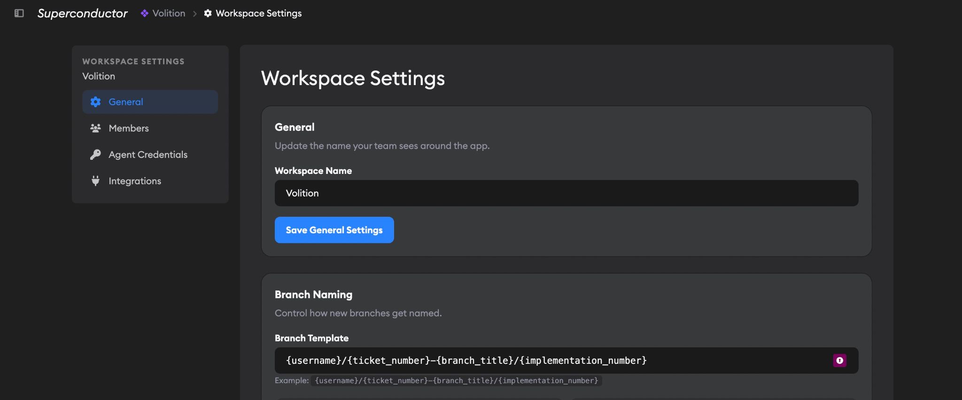Open the General settings section
The height and width of the screenshot is (400, 962).
(x=150, y=102)
